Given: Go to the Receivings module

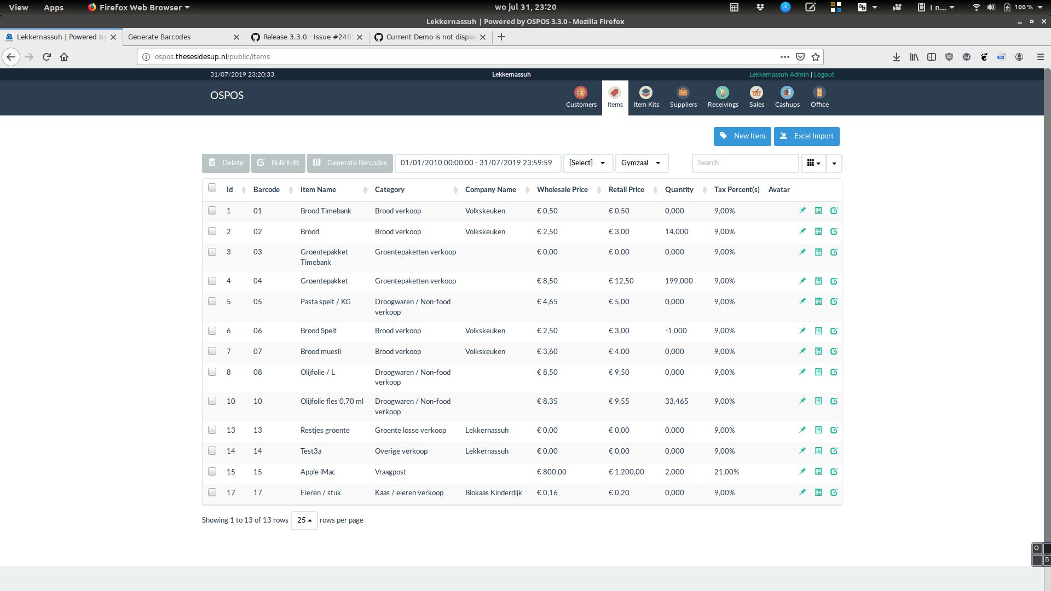Looking at the screenshot, I should [723, 97].
